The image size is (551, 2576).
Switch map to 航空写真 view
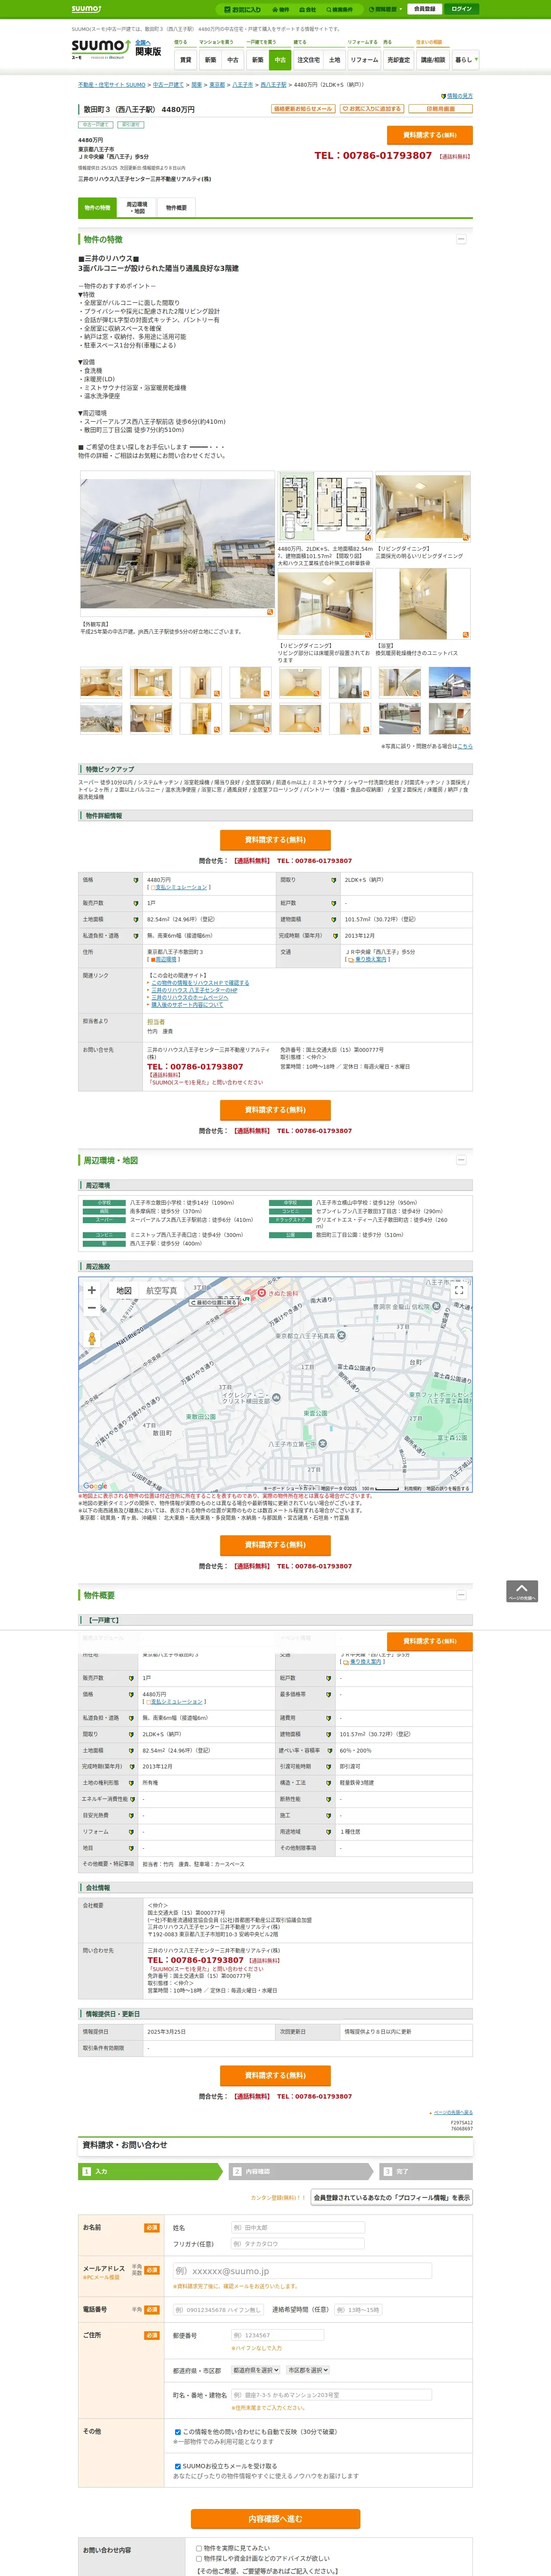tap(162, 1291)
